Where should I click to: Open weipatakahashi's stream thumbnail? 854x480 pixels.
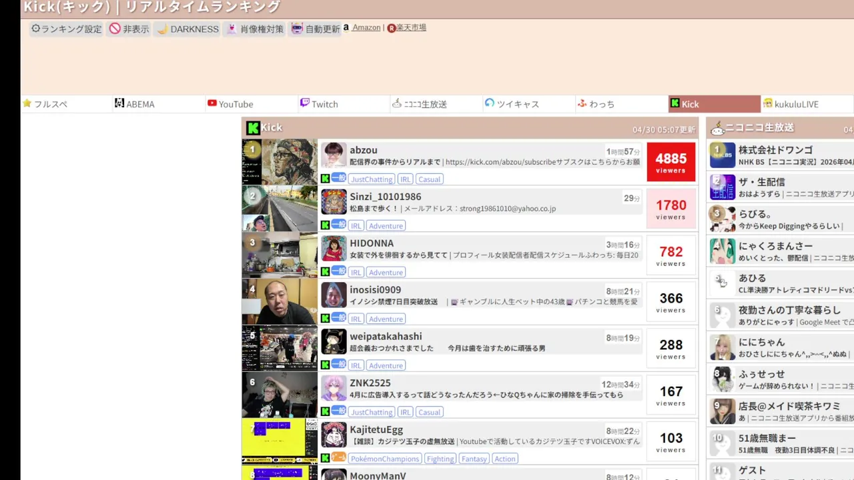point(280,349)
